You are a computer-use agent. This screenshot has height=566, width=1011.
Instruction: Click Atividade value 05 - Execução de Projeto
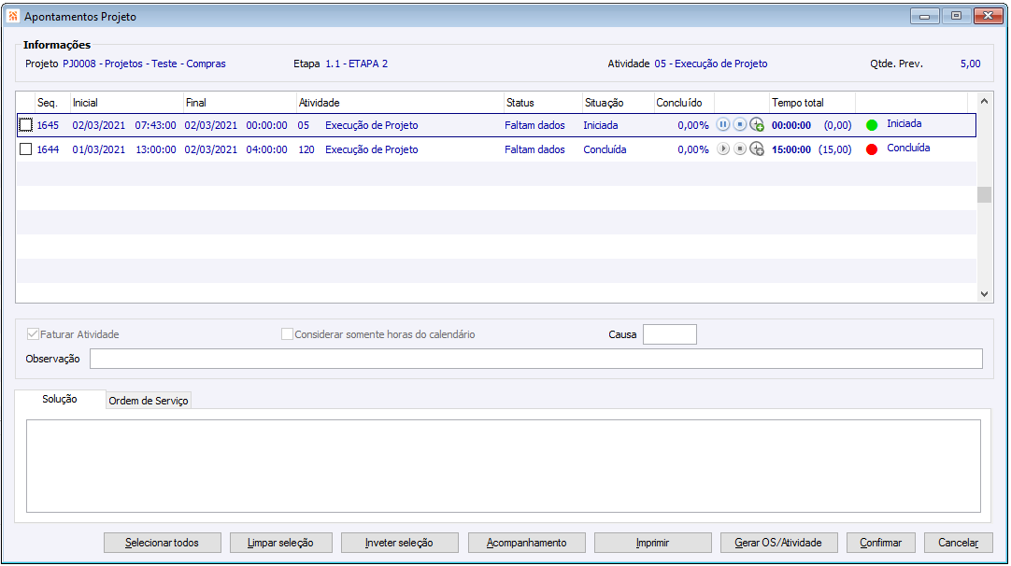710,64
